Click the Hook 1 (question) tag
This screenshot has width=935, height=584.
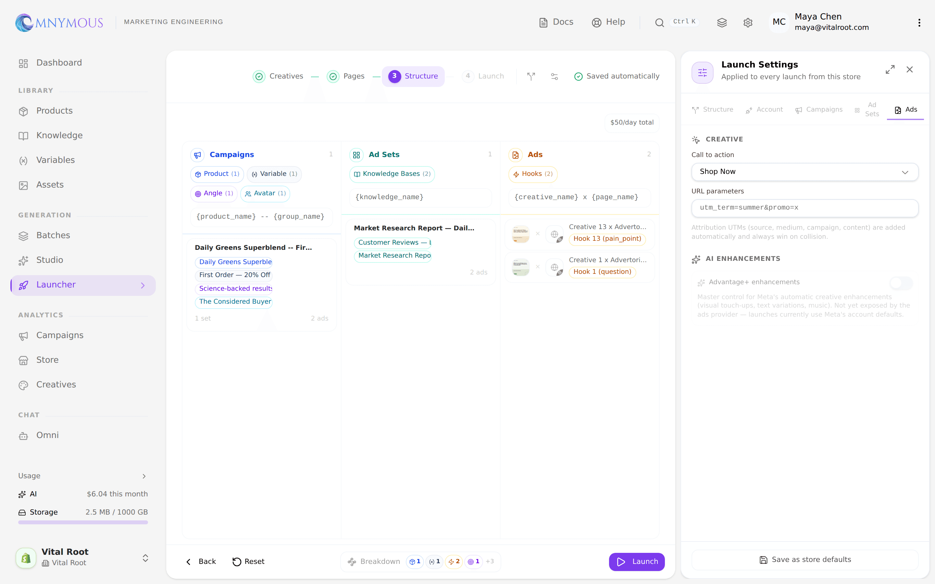pos(602,272)
